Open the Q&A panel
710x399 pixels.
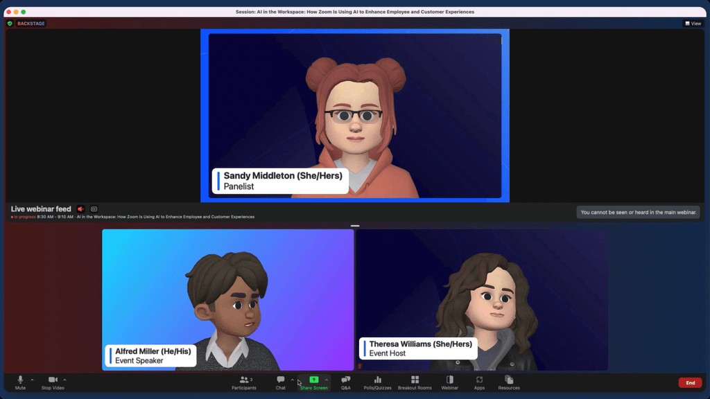(345, 382)
